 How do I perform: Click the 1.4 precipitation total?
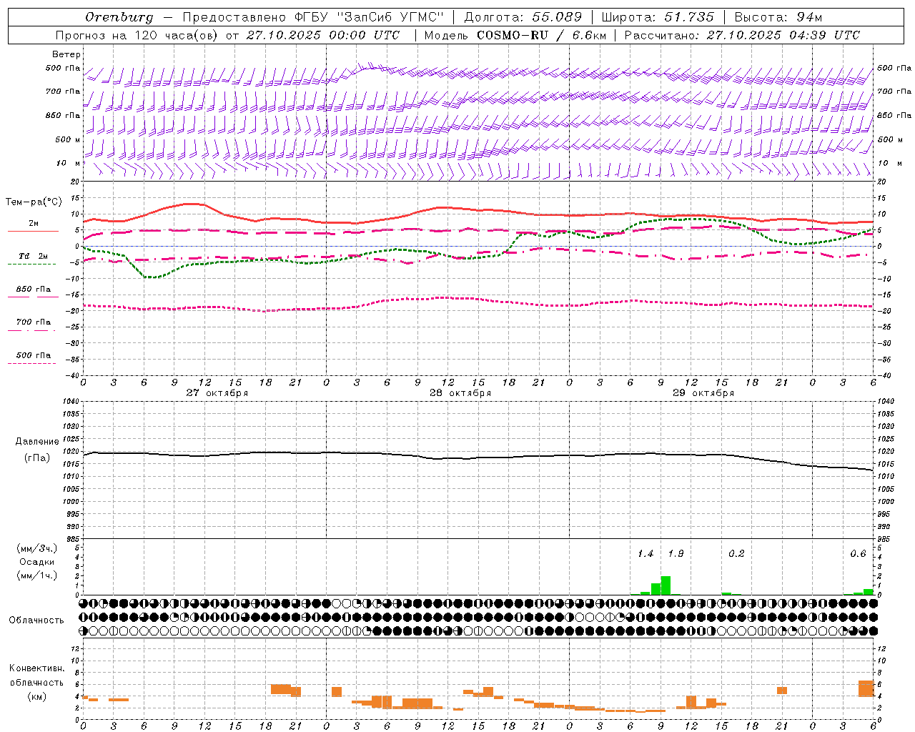click(x=646, y=554)
